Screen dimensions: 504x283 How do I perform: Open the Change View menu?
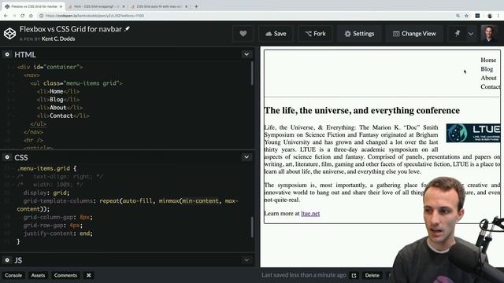click(415, 33)
